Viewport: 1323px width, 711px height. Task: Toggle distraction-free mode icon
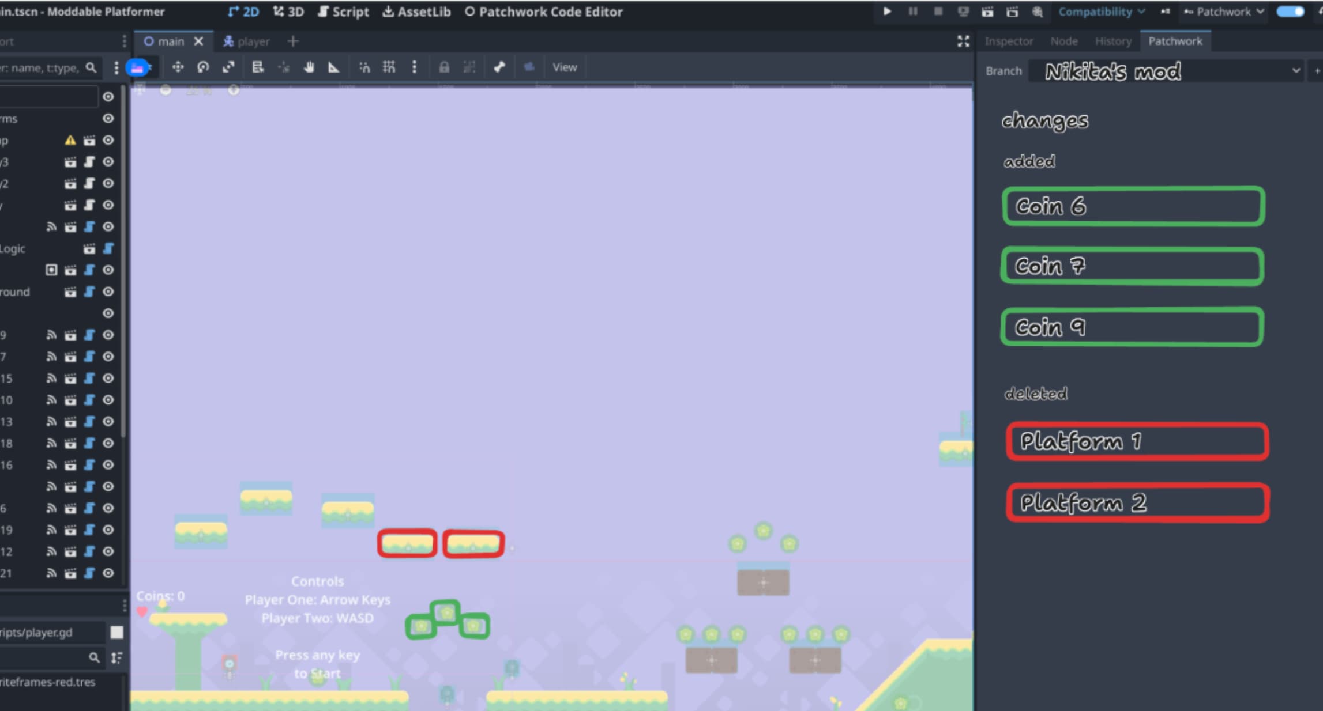click(963, 41)
